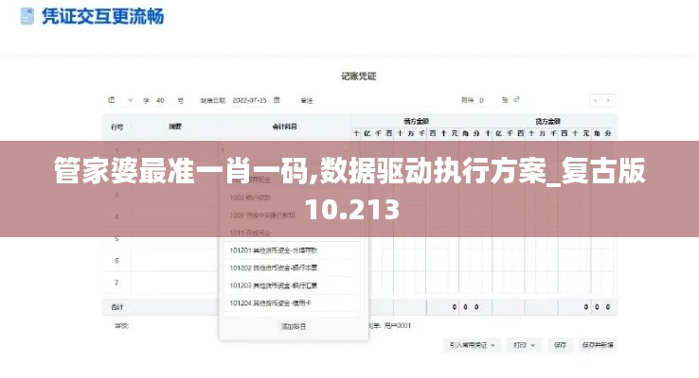Click the voucher number field 40
Image resolution: width=699 pixels, height=378 pixels.
[x=160, y=100]
